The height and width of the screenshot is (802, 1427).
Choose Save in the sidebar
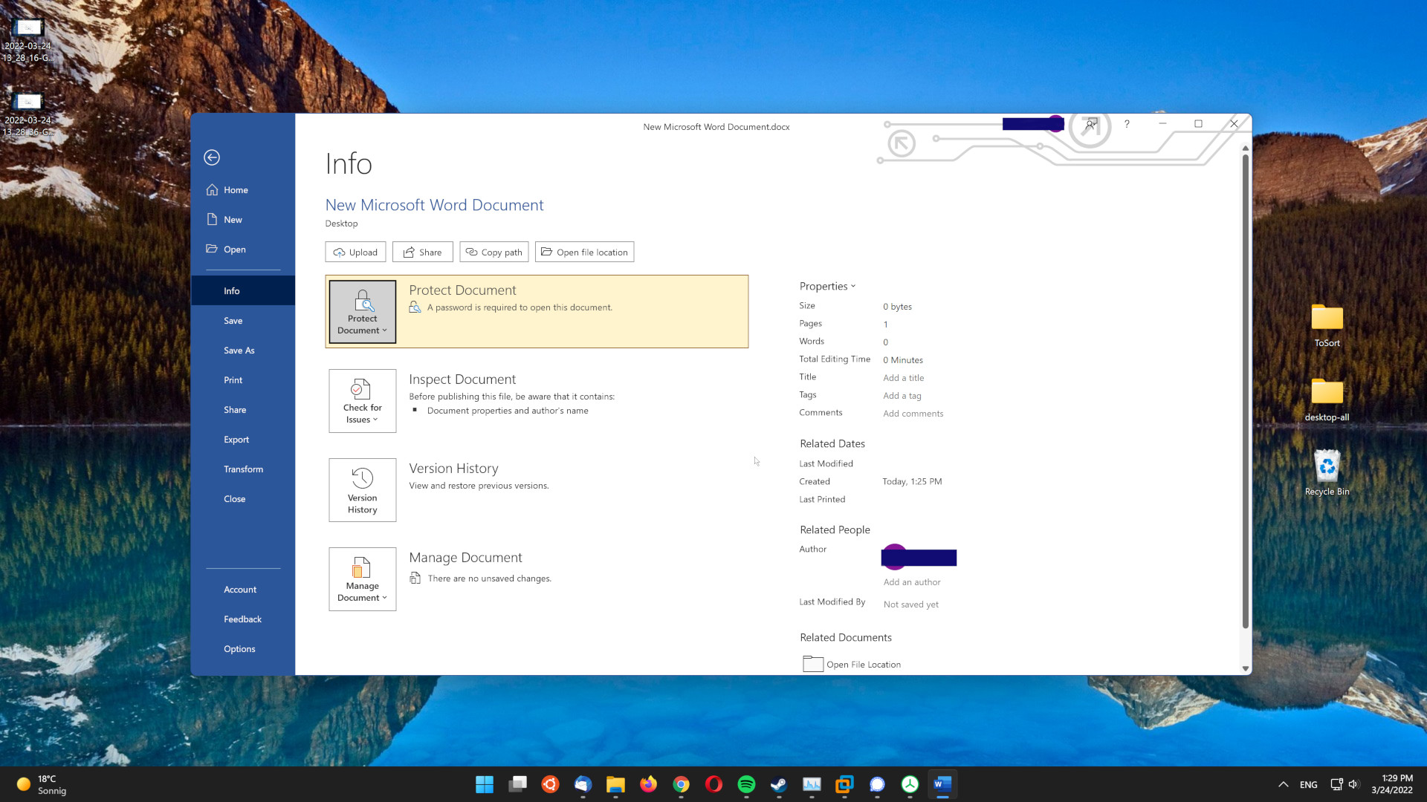coord(243,321)
